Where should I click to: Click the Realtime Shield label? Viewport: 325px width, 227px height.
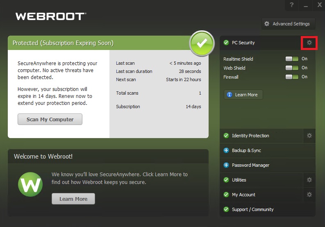coord(238,59)
